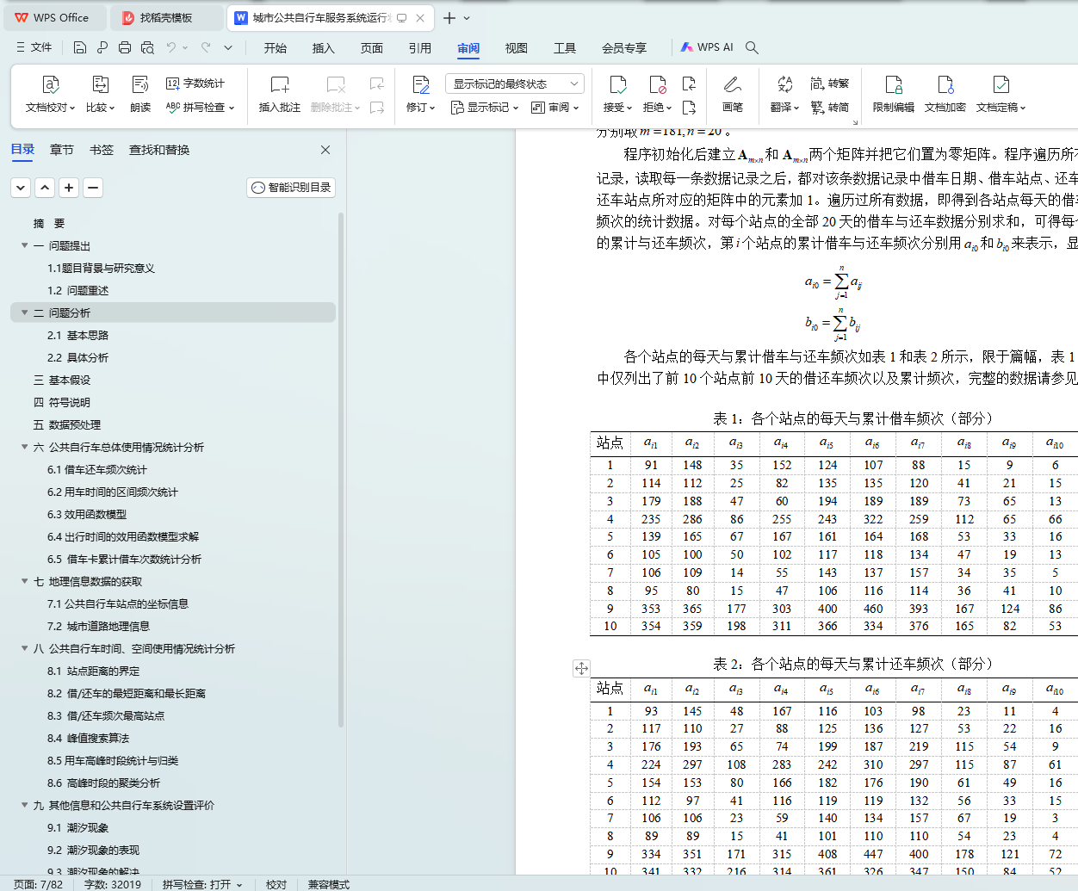Click 插入批注 insert comment icon
Viewport: 1078px width, 891px height.
280,84
